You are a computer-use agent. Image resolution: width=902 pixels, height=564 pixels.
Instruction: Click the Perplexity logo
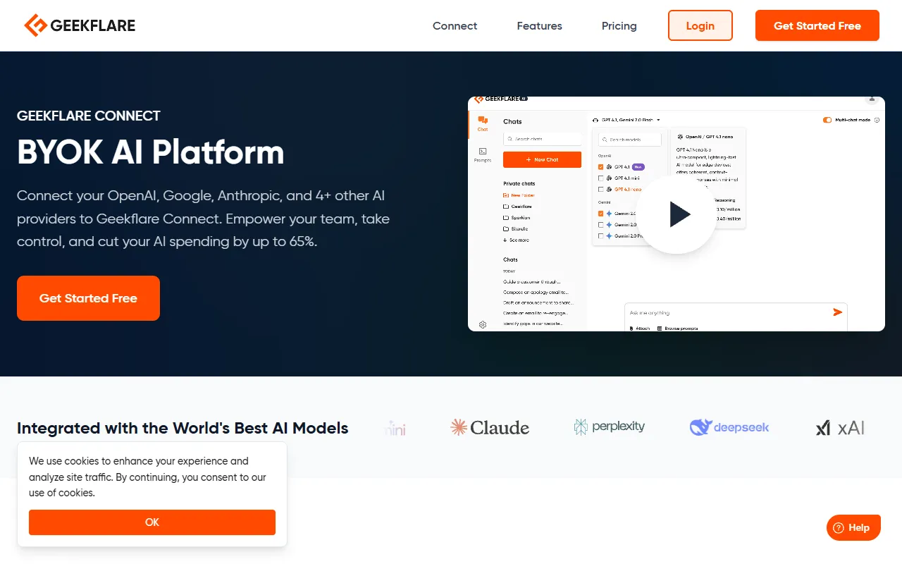(610, 427)
